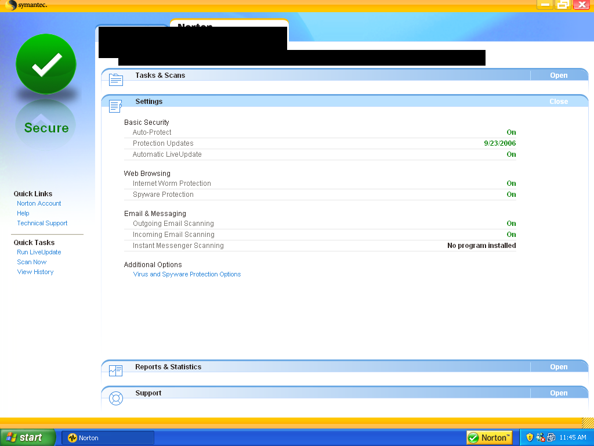Click Auto-Protect setting label

(x=152, y=132)
